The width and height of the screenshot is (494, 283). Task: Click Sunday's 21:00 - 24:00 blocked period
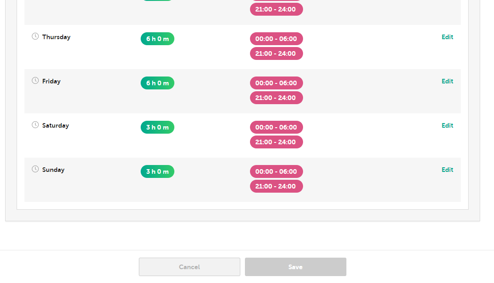coord(276,186)
